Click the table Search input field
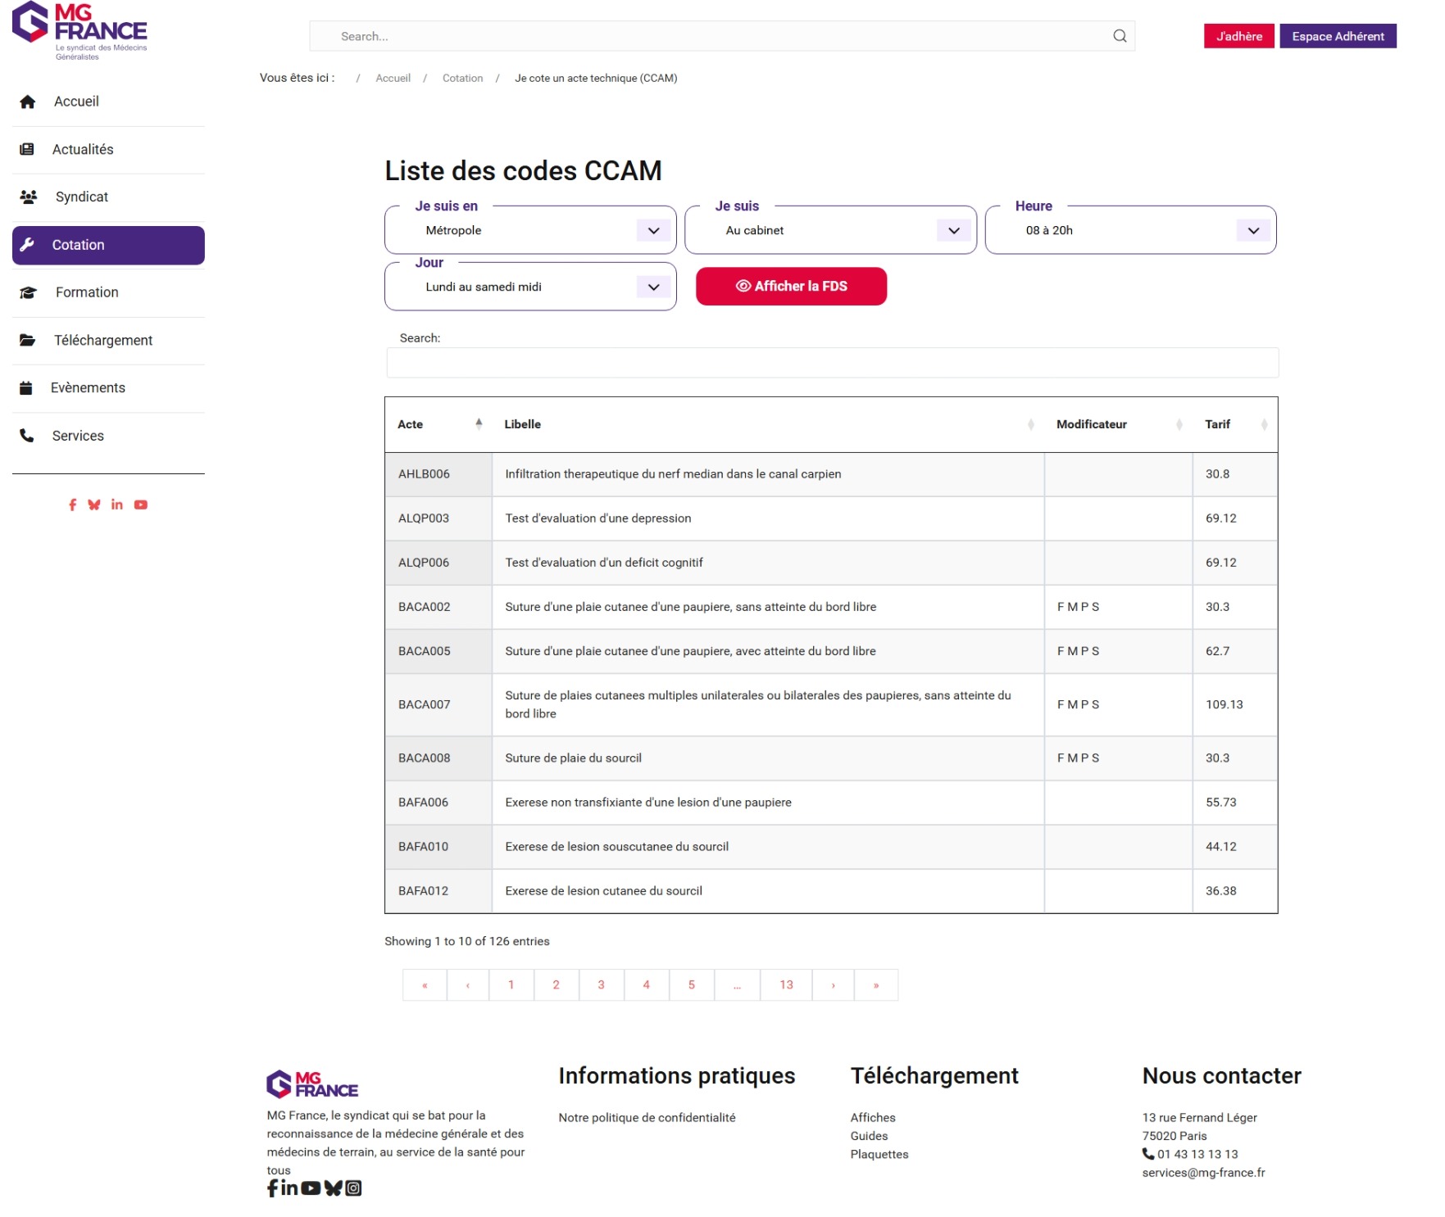 832,363
